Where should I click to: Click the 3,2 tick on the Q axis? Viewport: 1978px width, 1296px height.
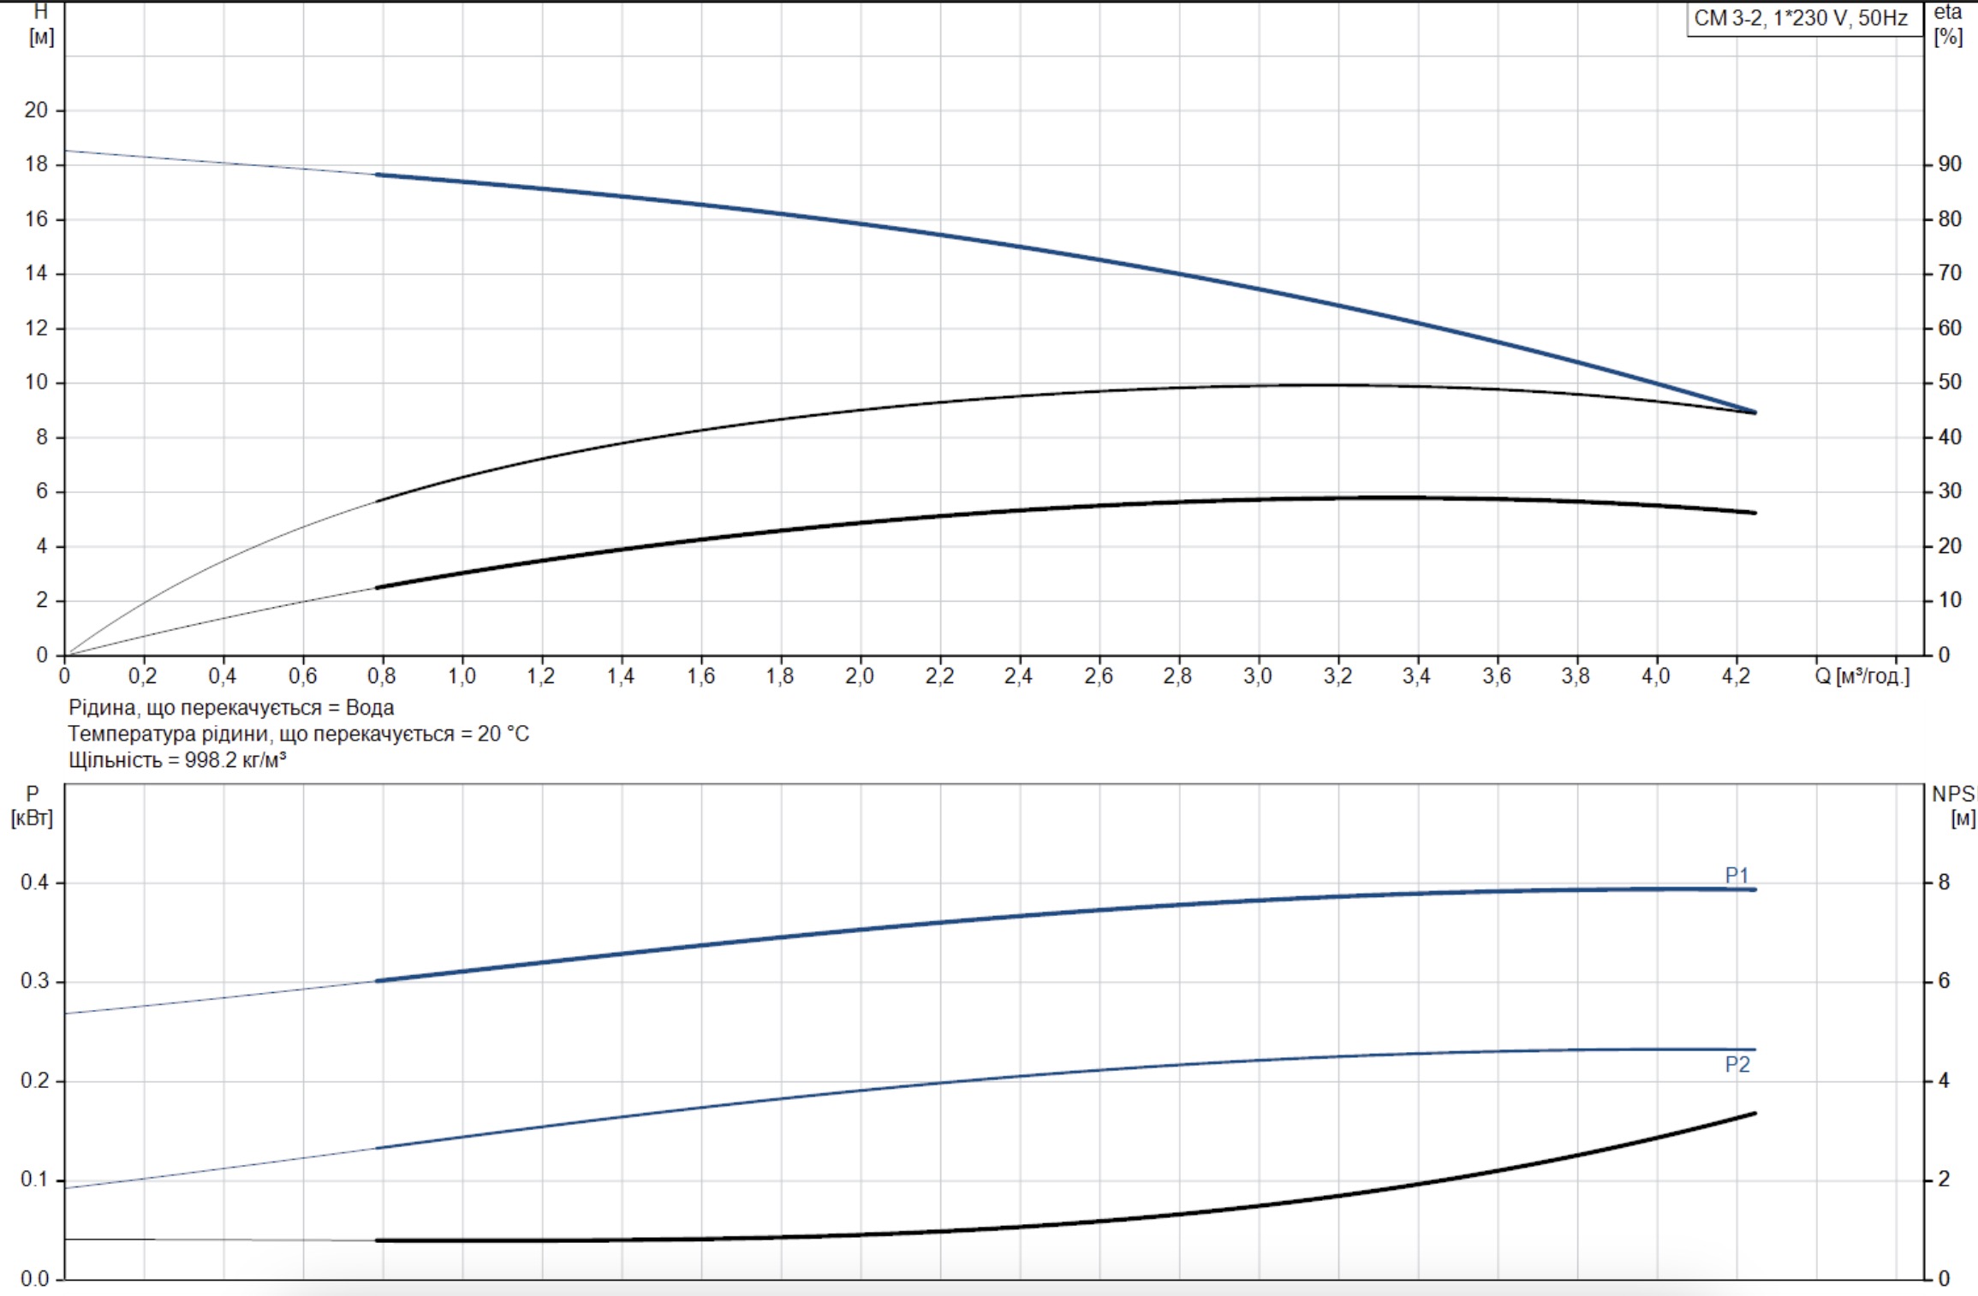tap(1338, 676)
